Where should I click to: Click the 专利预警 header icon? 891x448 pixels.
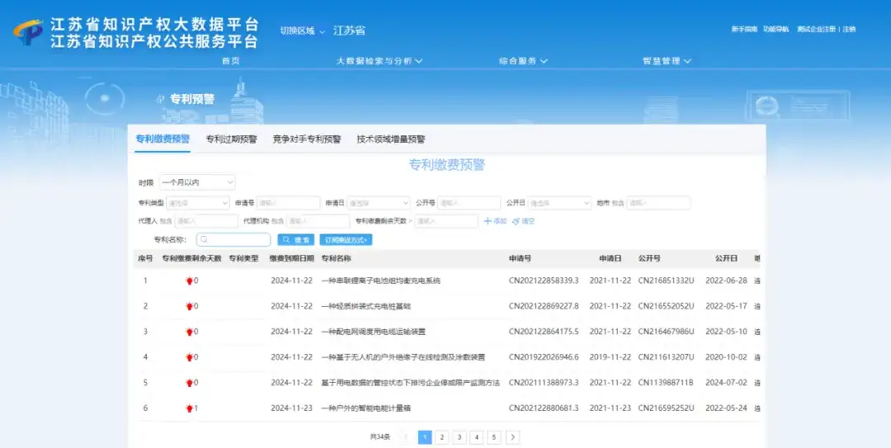[x=160, y=99]
